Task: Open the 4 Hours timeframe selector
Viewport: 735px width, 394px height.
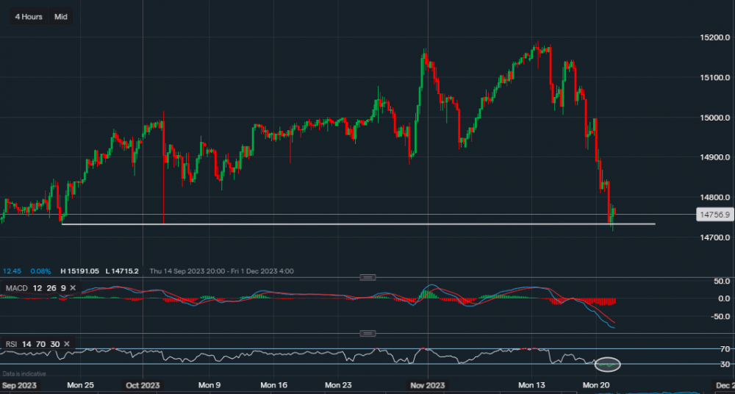Action: [29, 16]
